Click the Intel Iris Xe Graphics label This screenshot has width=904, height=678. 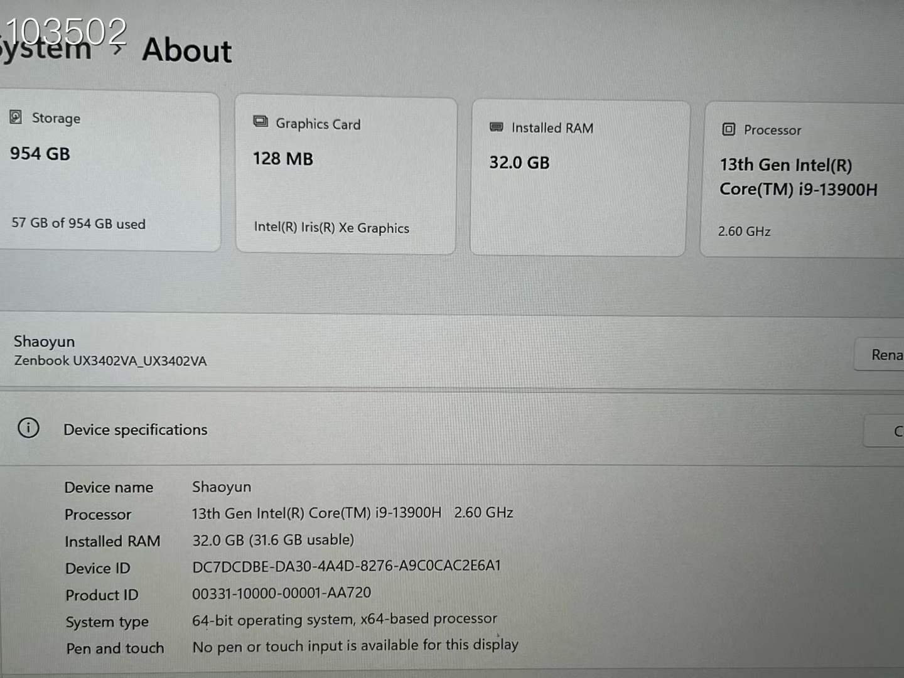coord(331,227)
